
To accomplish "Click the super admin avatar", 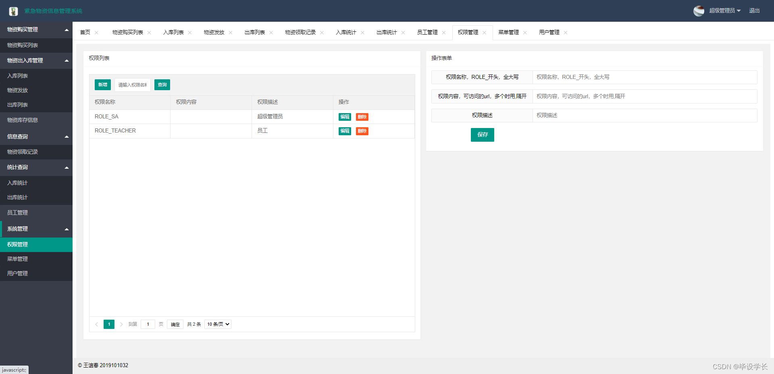I will [699, 11].
